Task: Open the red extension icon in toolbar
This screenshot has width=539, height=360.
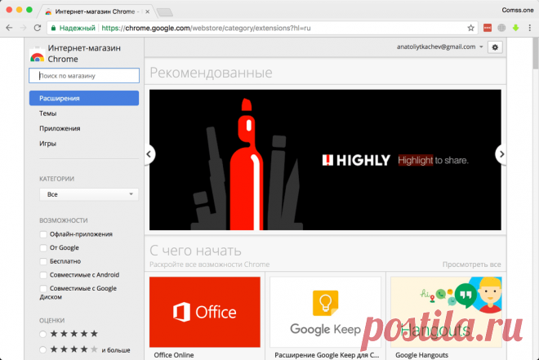Action: [488, 28]
